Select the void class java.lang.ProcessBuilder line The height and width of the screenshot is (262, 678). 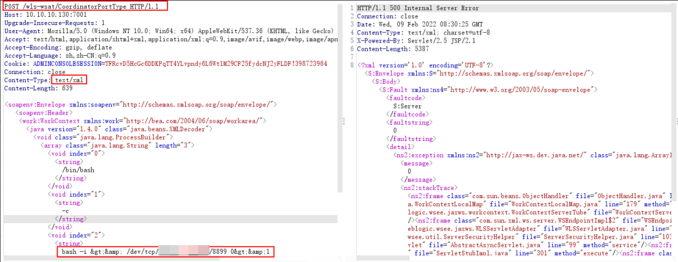pyautogui.click(x=104, y=137)
